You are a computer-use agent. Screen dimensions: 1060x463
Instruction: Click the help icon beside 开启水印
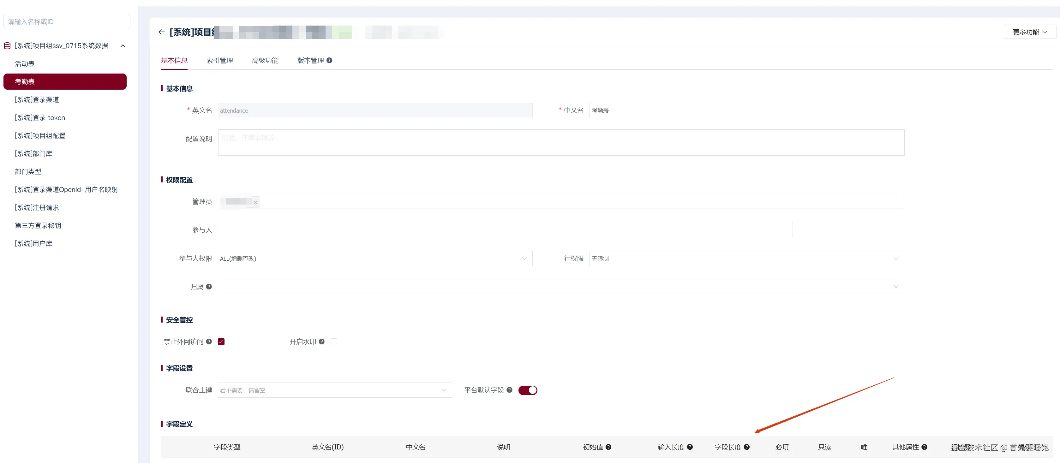[321, 341]
